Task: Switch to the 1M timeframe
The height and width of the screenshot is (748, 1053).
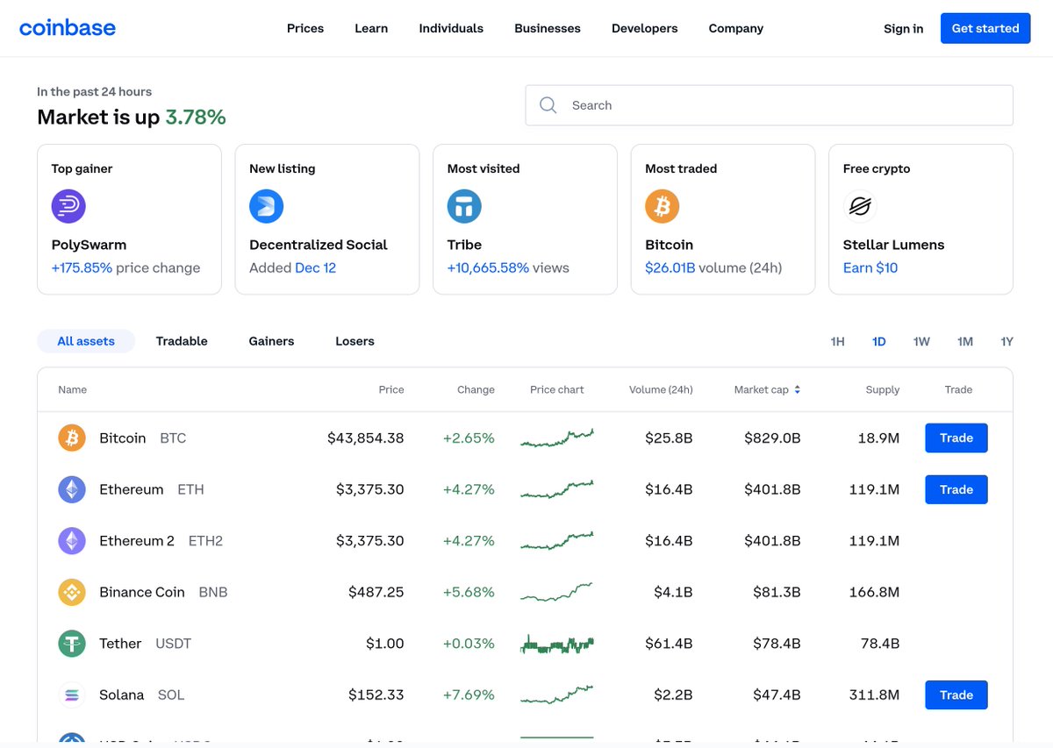Action: [964, 341]
